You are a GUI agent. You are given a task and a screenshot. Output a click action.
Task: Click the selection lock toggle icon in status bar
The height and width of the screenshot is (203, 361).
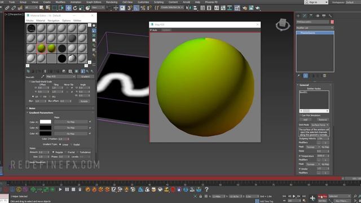(201, 196)
